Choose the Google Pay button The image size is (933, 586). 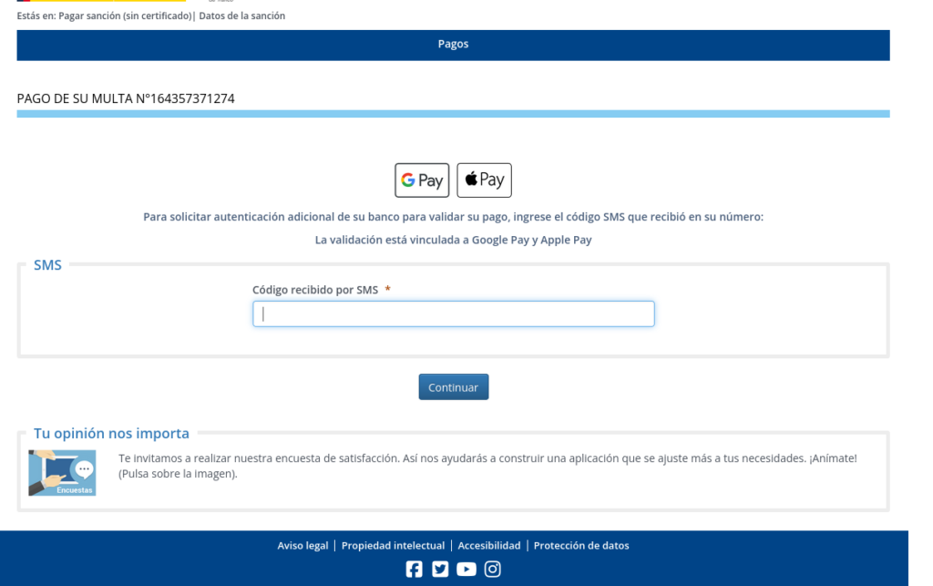(x=422, y=180)
